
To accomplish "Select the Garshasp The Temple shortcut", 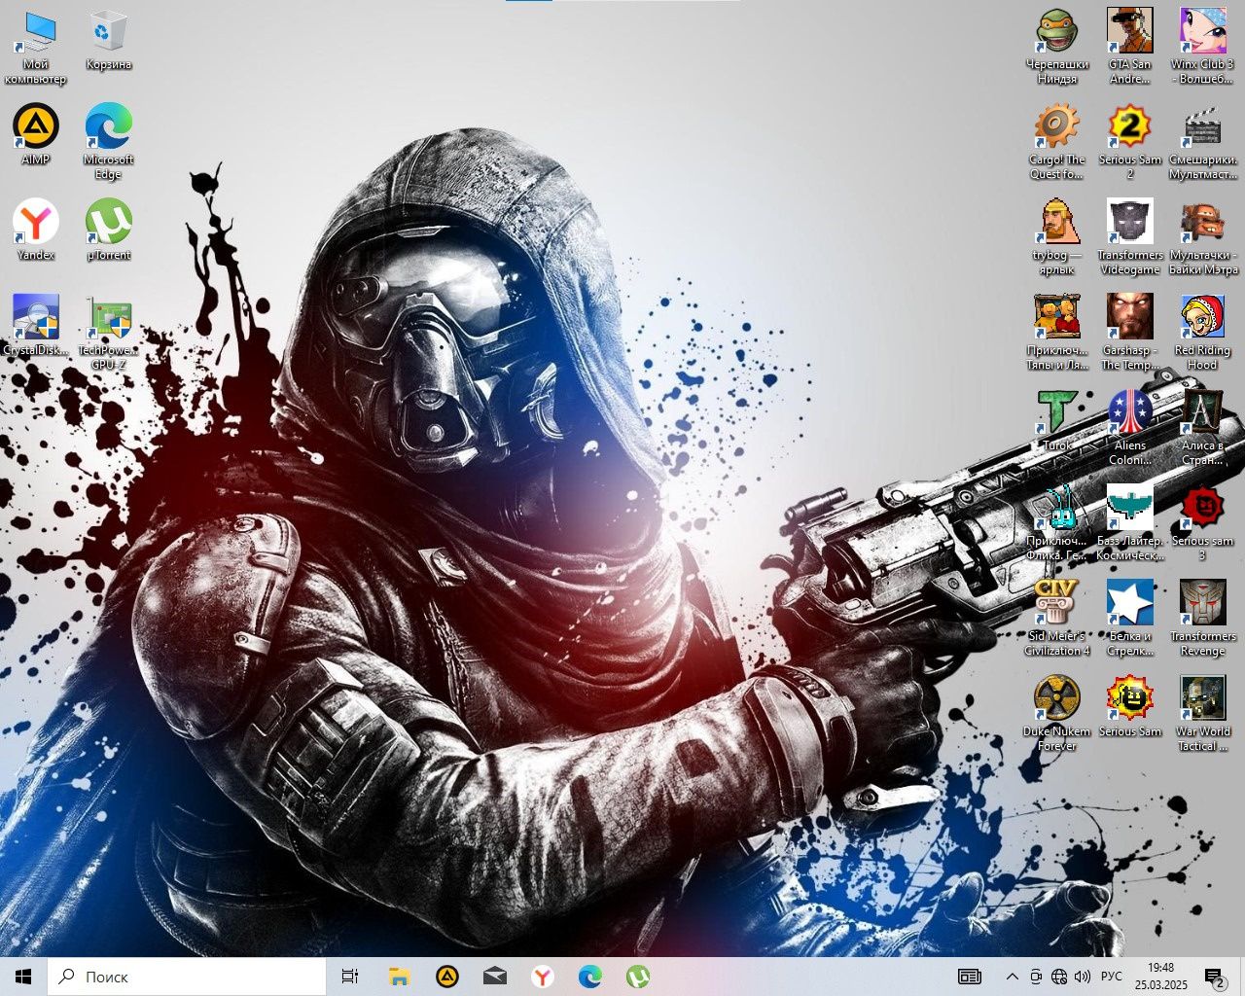I will (1129, 334).
